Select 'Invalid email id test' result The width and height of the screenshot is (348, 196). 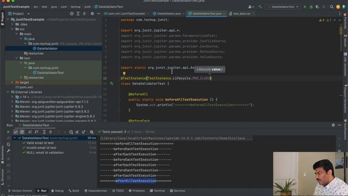[41, 148]
